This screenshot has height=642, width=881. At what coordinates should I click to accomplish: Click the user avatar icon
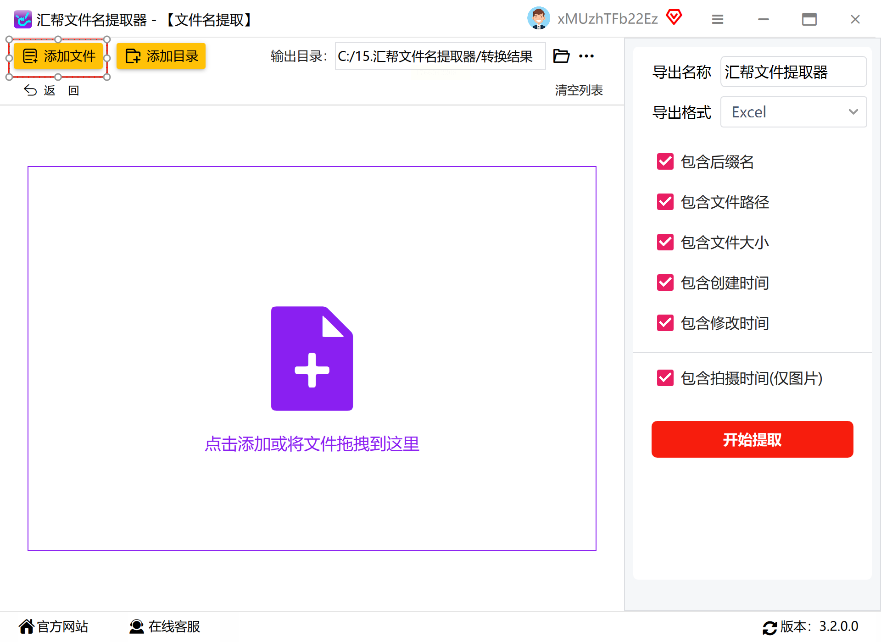(x=538, y=18)
